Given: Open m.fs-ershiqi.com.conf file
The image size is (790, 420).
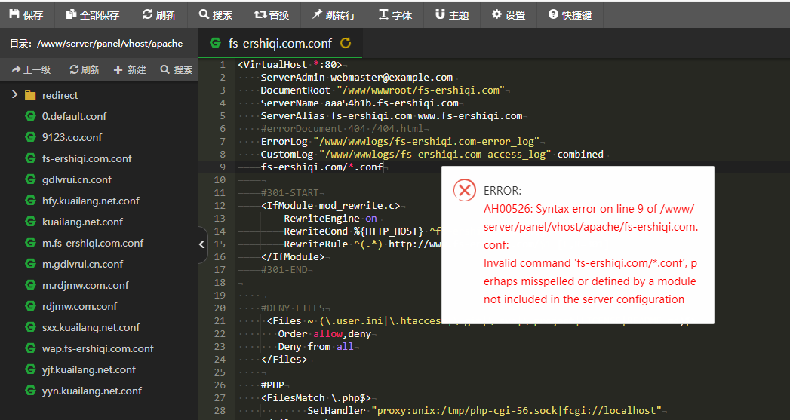Looking at the screenshot, I should (93, 243).
